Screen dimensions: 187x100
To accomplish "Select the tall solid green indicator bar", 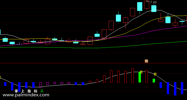I will tap(140, 77).
